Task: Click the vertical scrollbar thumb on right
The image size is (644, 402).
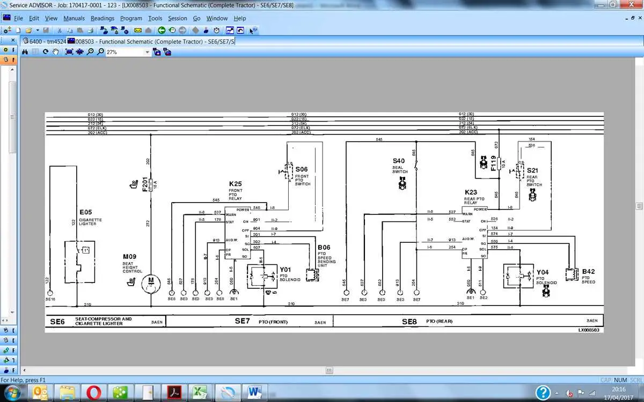Action: click(639, 206)
